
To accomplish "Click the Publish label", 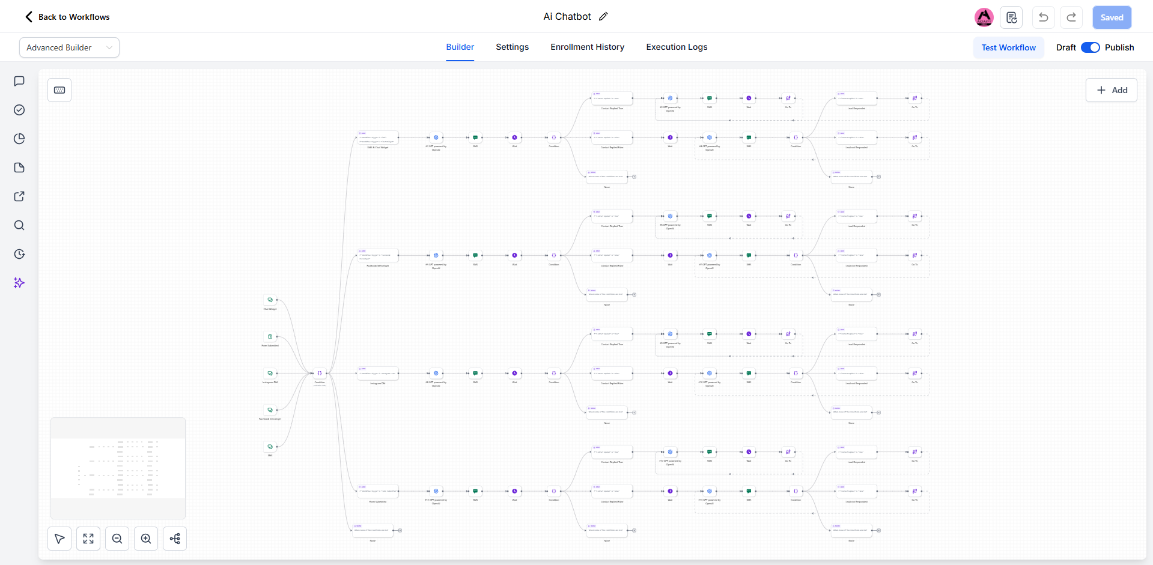I will [1119, 47].
